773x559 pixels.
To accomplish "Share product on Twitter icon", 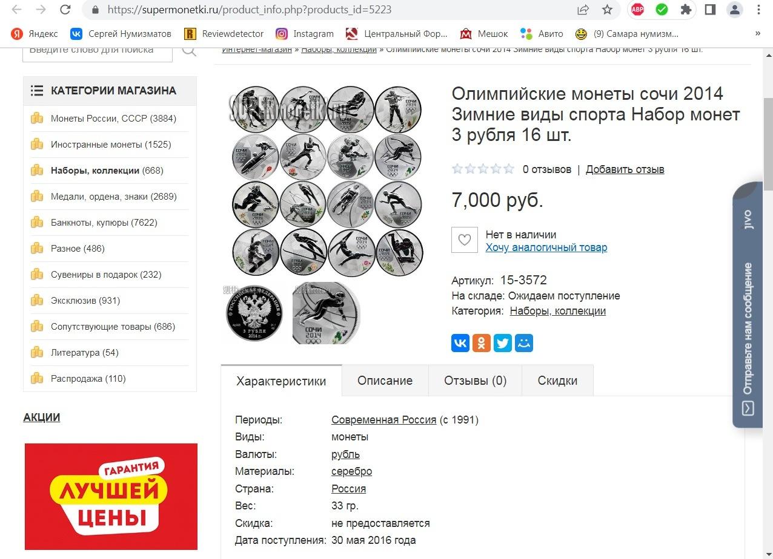I will (503, 343).
